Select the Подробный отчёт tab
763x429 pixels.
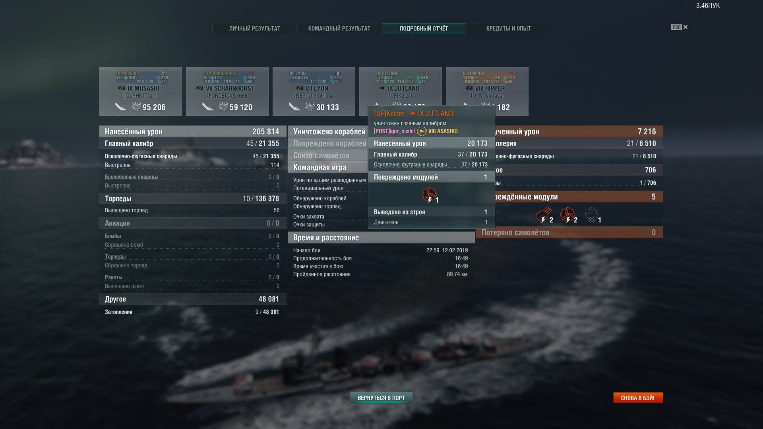pos(424,29)
